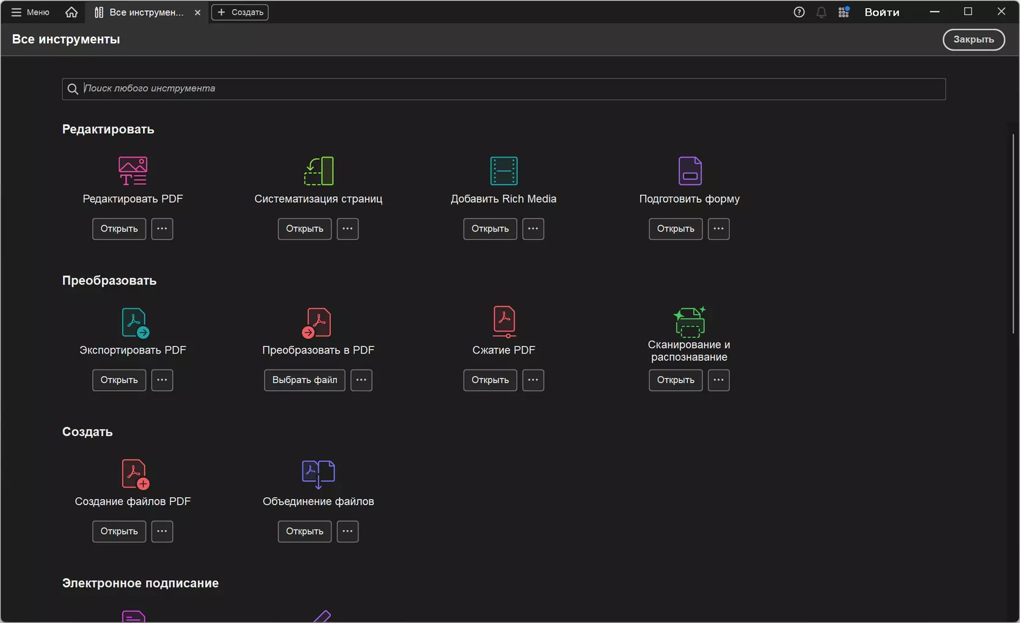The width and height of the screenshot is (1020, 623).
Task: Open Редактировать PDF with its Открыть button
Action: pos(119,229)
